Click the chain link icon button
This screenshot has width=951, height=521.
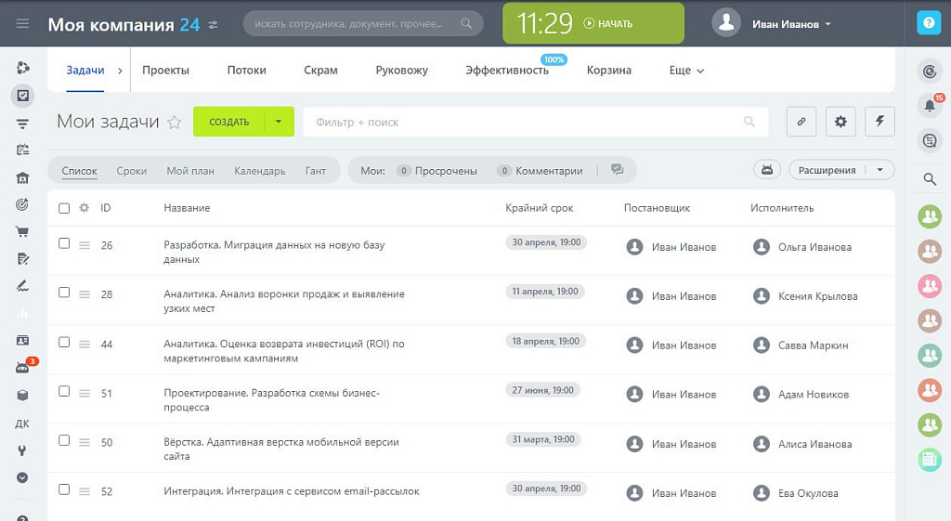click(801, 122)
